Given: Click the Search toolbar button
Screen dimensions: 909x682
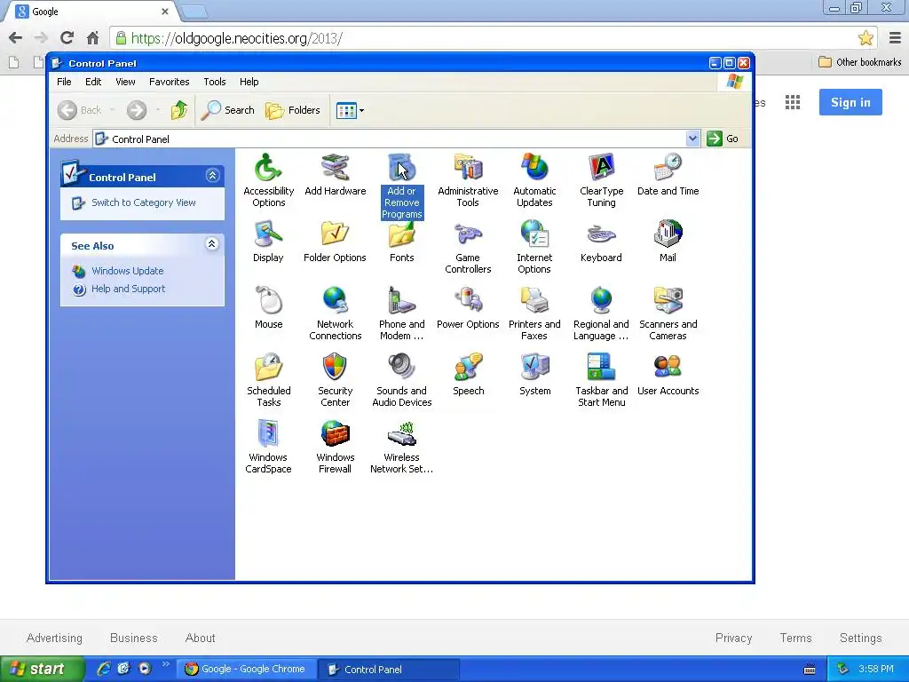Looking at the screenshot, I should coord(228,109).
